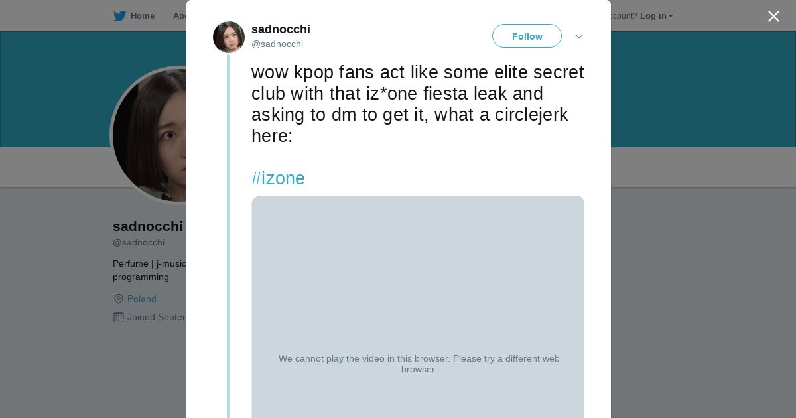This screenshot has height=418, width=796.
Task: Click the teal profile header banner
Action: [703, 90]
